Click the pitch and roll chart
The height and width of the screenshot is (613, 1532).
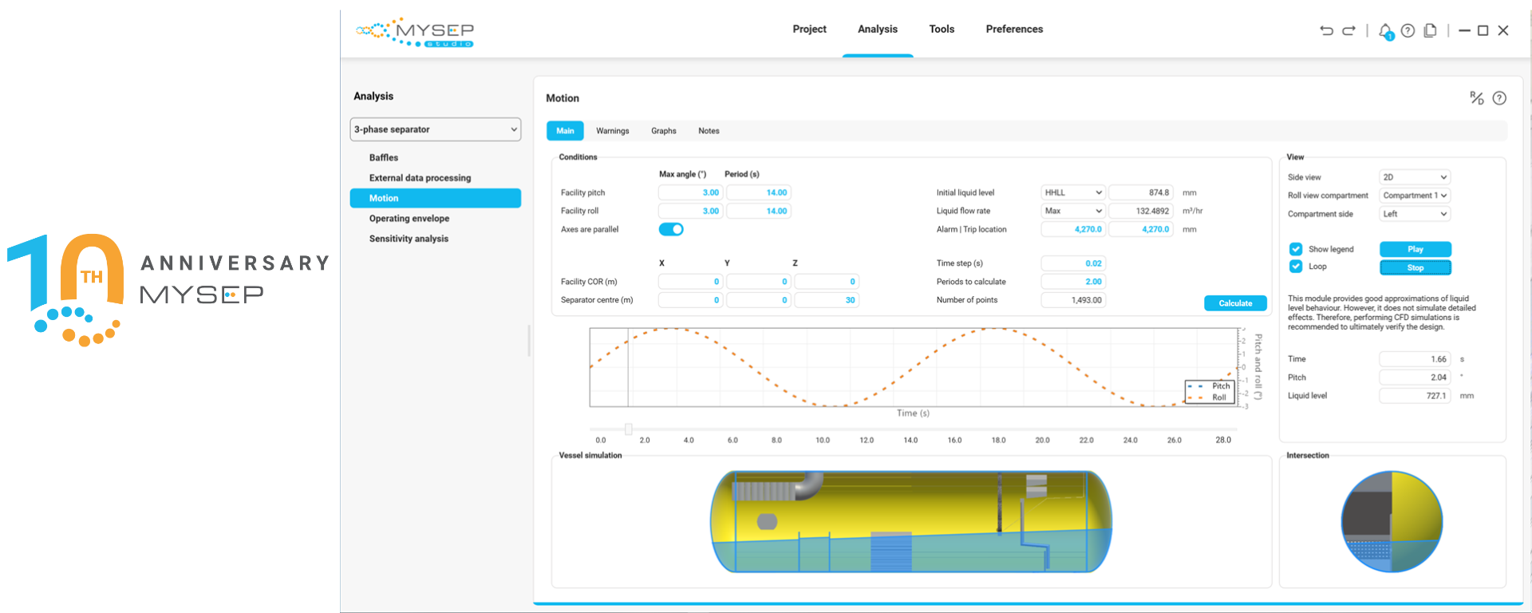[913, 367]
